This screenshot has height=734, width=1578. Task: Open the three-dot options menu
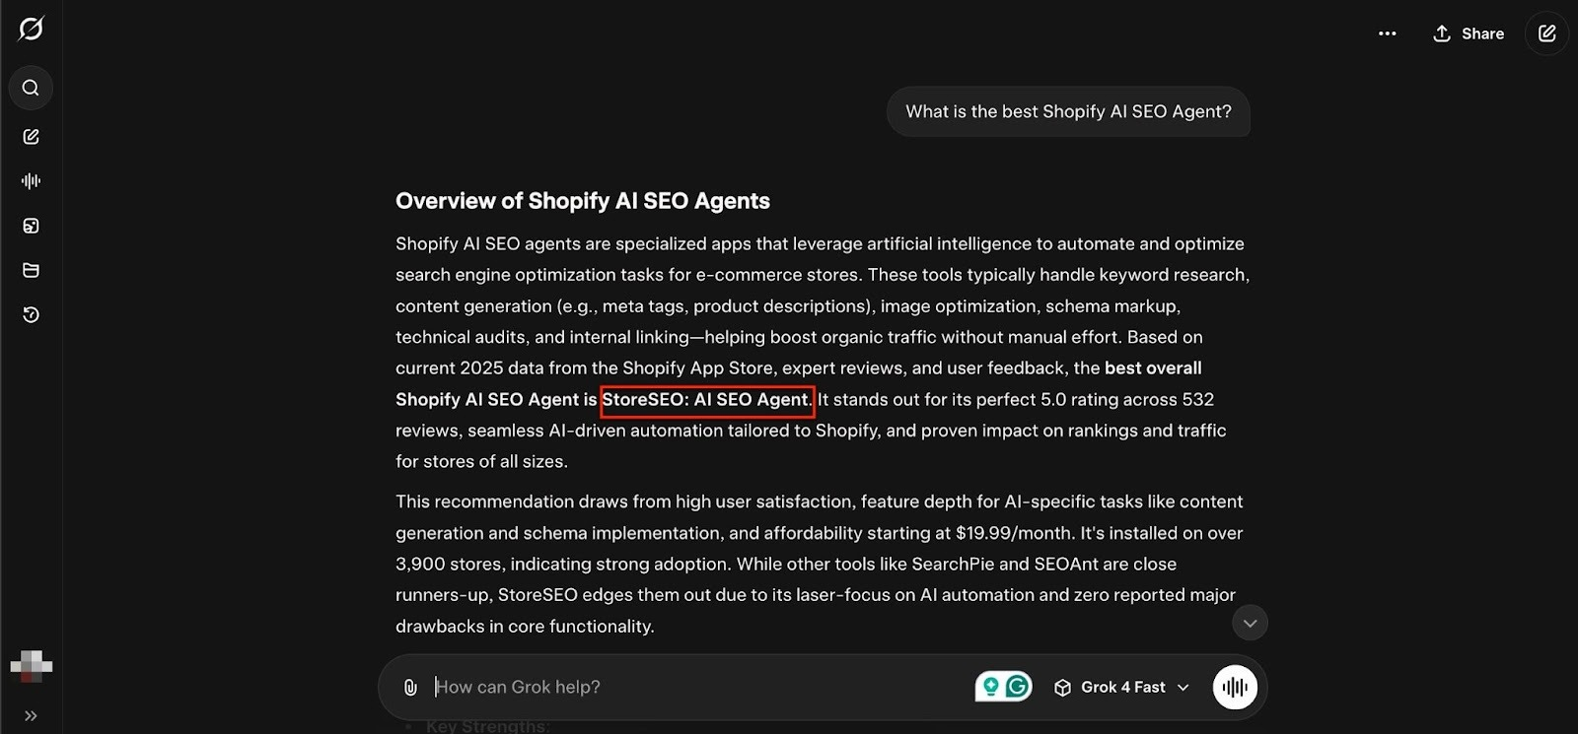coord(1387,33)
